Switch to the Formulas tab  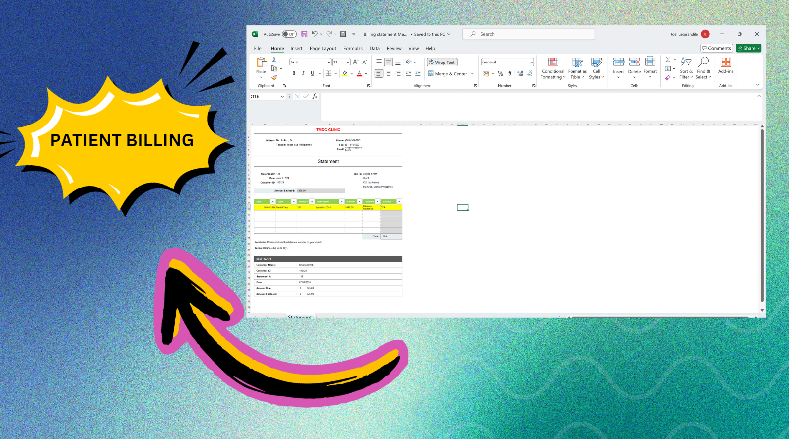tap(353, 48)
